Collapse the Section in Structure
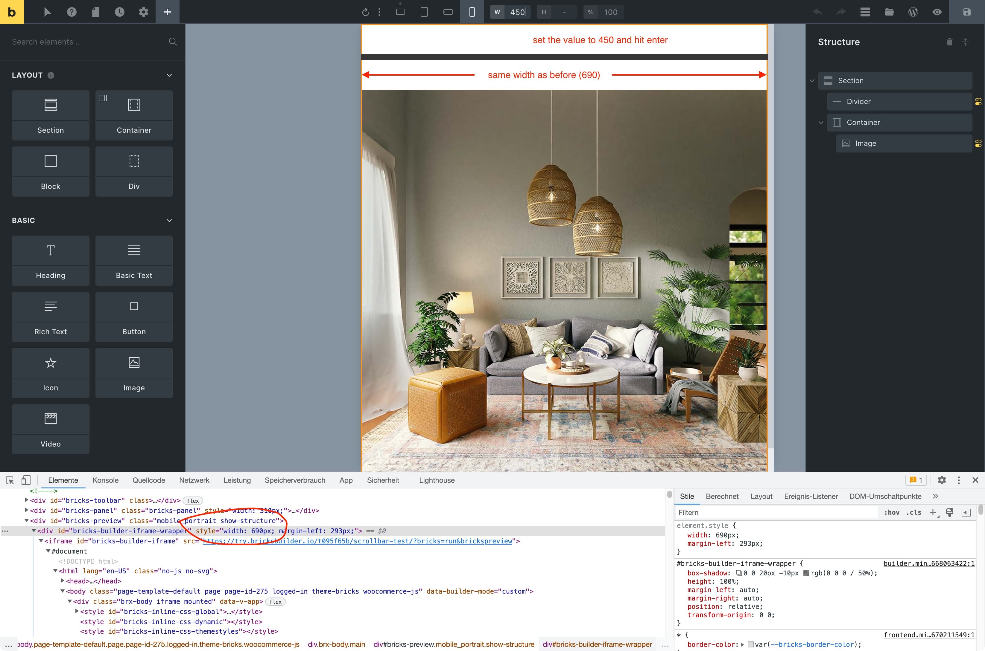Viewport: 985px width, 651px height. pos(812,80)
